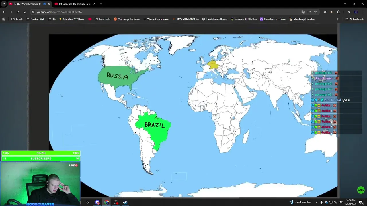Open media controls in the toolbar
Viewport: 367px width, 206px height.
[349, 12]
